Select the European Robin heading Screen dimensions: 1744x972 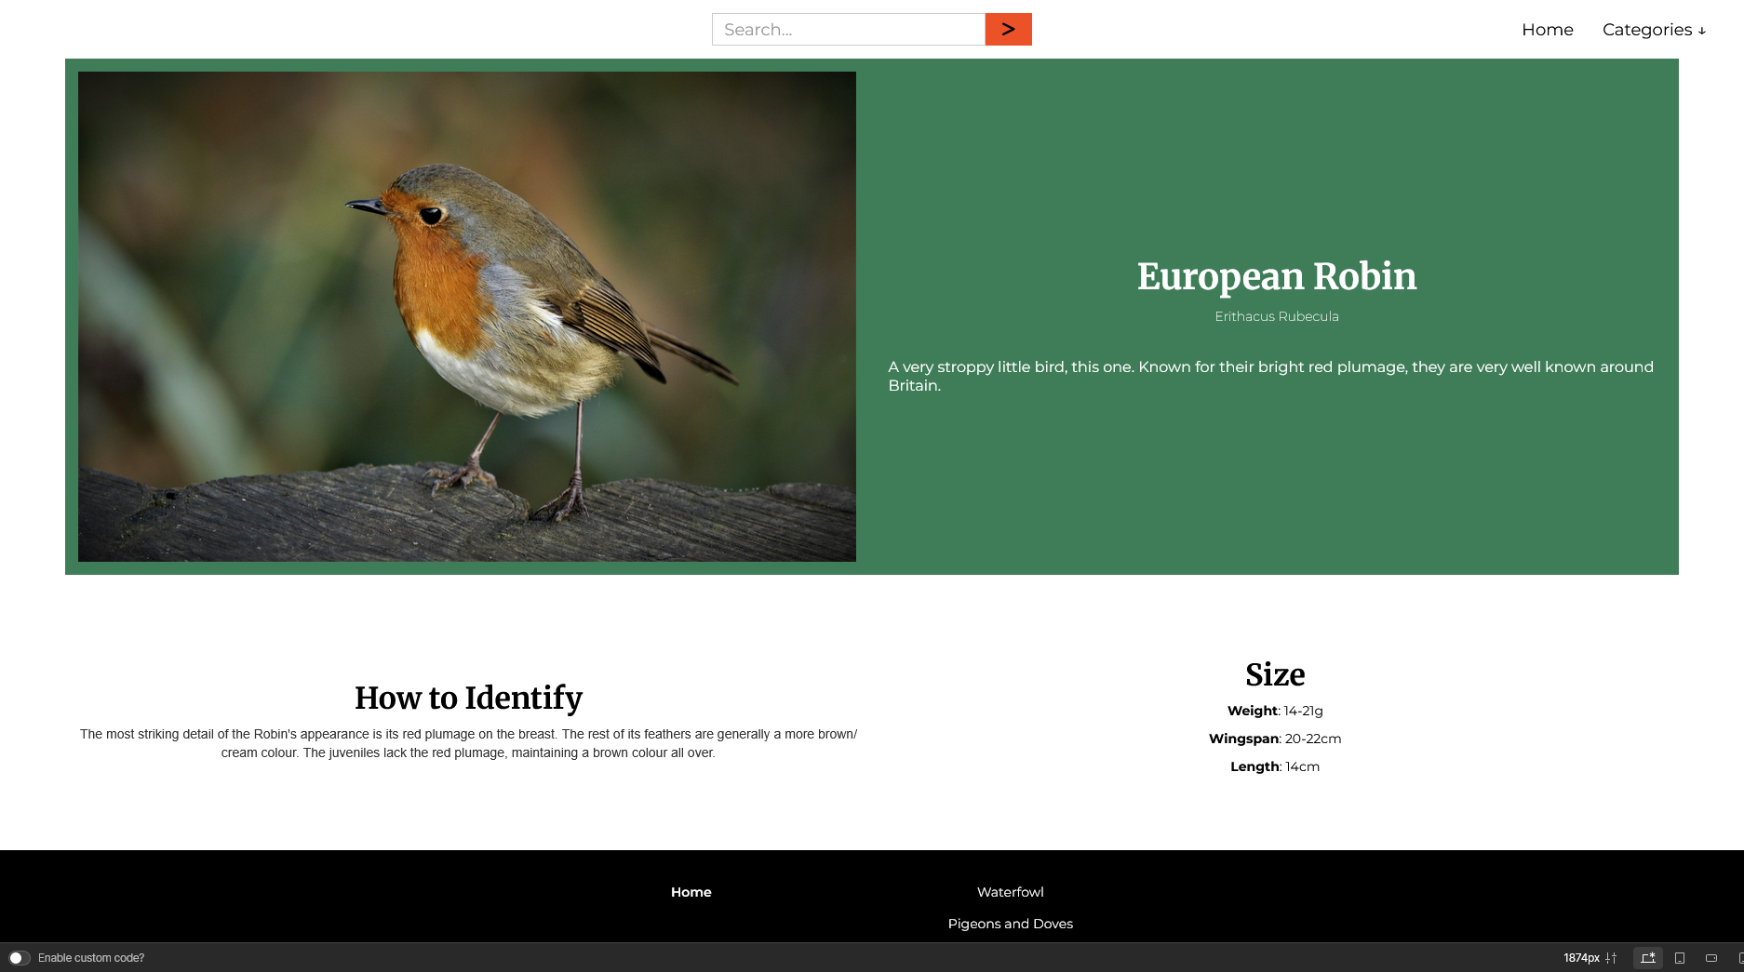click(x=1277, y=276)
